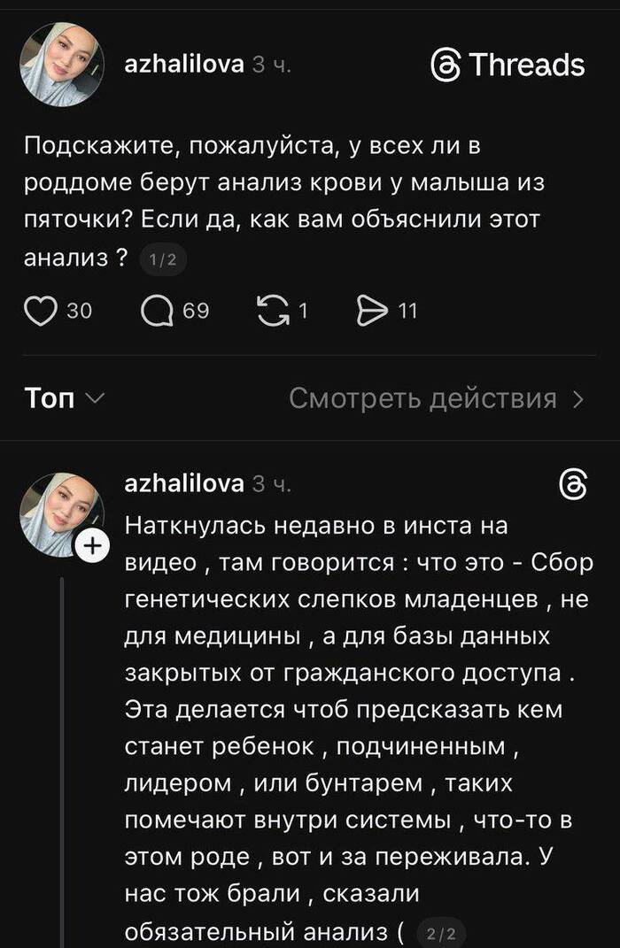Image resolution: width=620 pixels, height=948 pixels.
Task: Click the "3 ч." timestamp on the reply
Action: click(x=271, y=484)
